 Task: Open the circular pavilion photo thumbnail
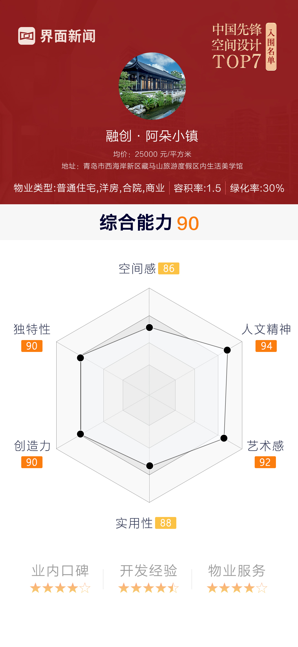click(152, 86)
